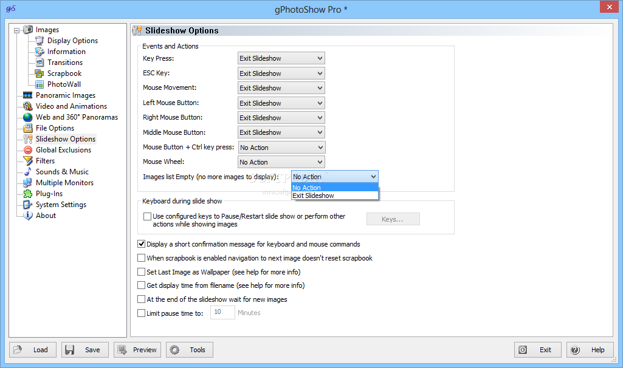The image size is (623, 368).
Task: Open the Mouse Movement action dropdown
Action: [281, 88]
